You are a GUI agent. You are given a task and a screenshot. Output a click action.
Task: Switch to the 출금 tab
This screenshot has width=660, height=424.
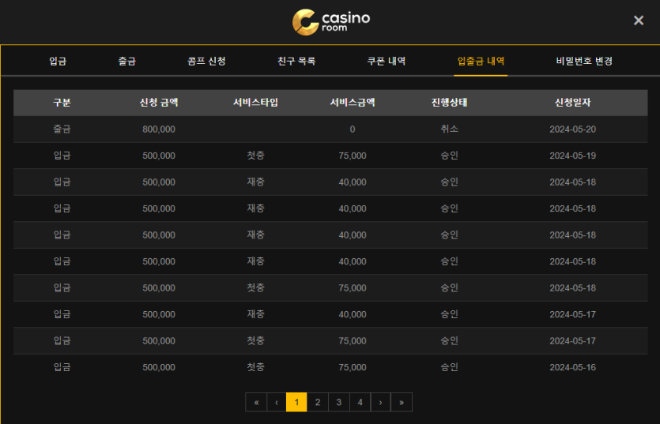(126, 61)
